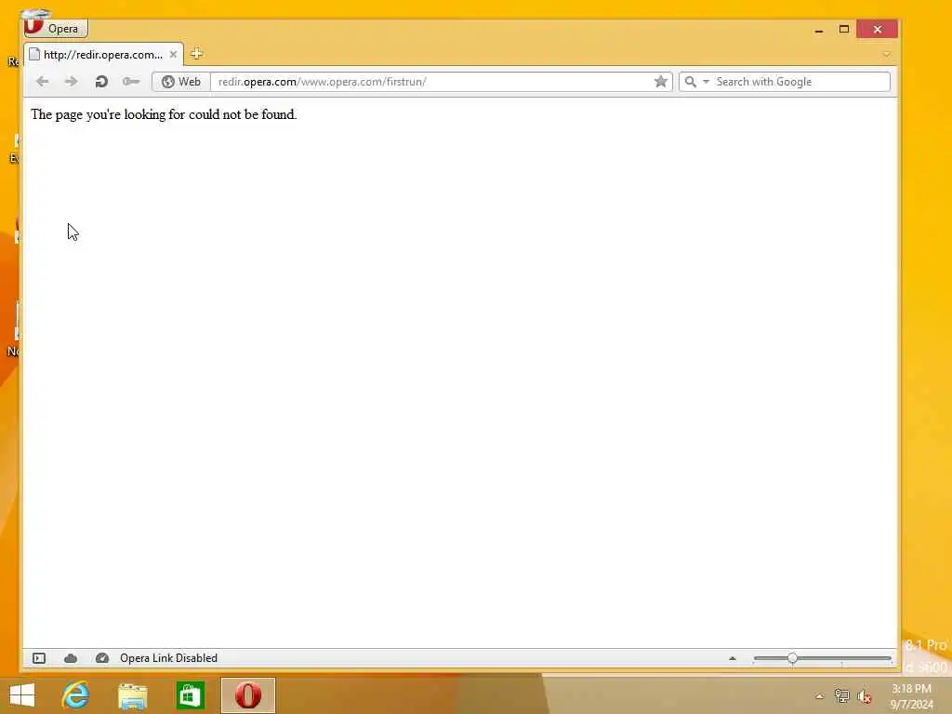Show closed tabs dropdown arrow
Image resolution: width=952 pixels, height=714 pixels.
(x=886, y=55)
